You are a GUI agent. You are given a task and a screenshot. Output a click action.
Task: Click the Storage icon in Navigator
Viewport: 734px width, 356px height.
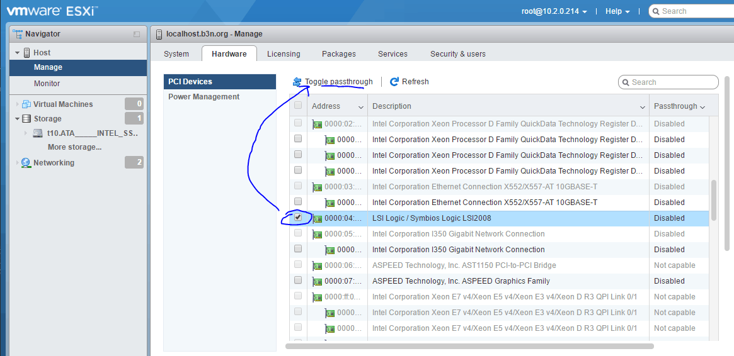click(x=26, y=119)
